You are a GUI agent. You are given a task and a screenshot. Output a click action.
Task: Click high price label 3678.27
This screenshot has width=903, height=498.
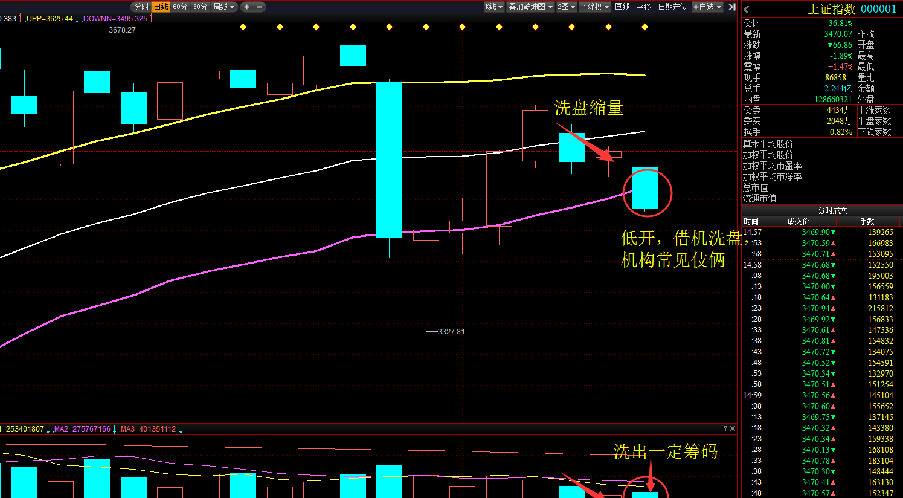pyautogui.click(x=122, y=30)
